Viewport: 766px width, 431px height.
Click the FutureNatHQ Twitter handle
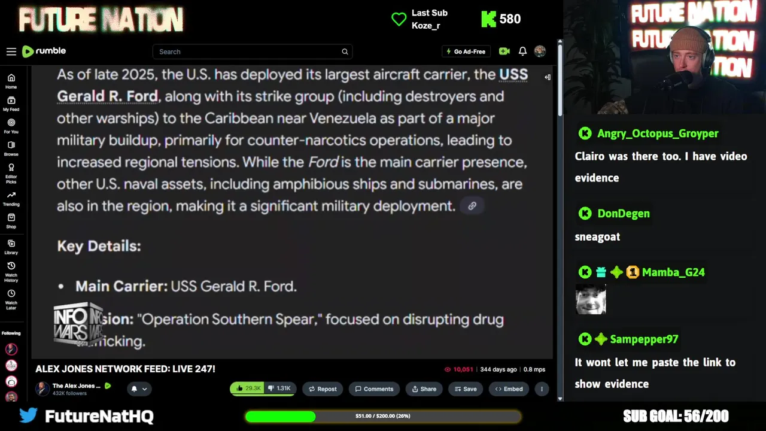point(99,416)
